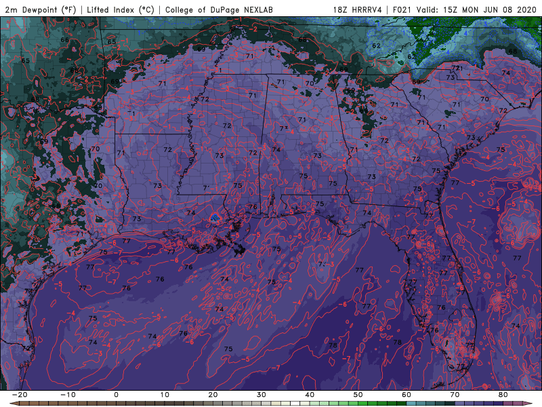The width and height of the screenshot is (542, 407).
Task: Click the "721" dewpoint label on map
Action: tap(457, 69)
